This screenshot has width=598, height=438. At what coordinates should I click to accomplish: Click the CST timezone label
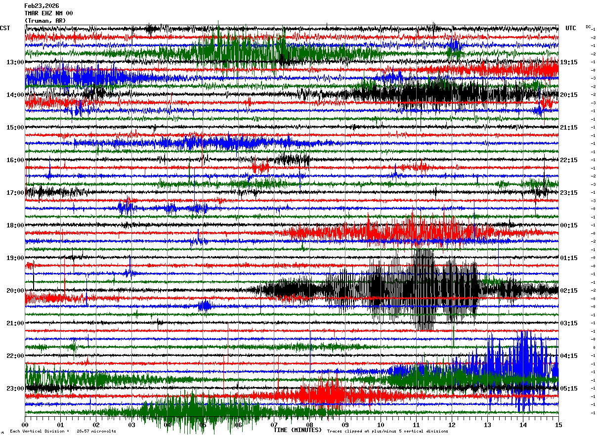(5, 28)
